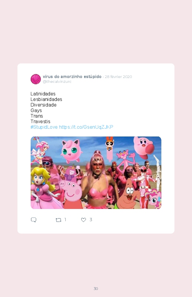Image resolution: width=192 pixels, height=297 pixels.
Task: Retweet the post using the retweet icon
Action: coord(58,220)
